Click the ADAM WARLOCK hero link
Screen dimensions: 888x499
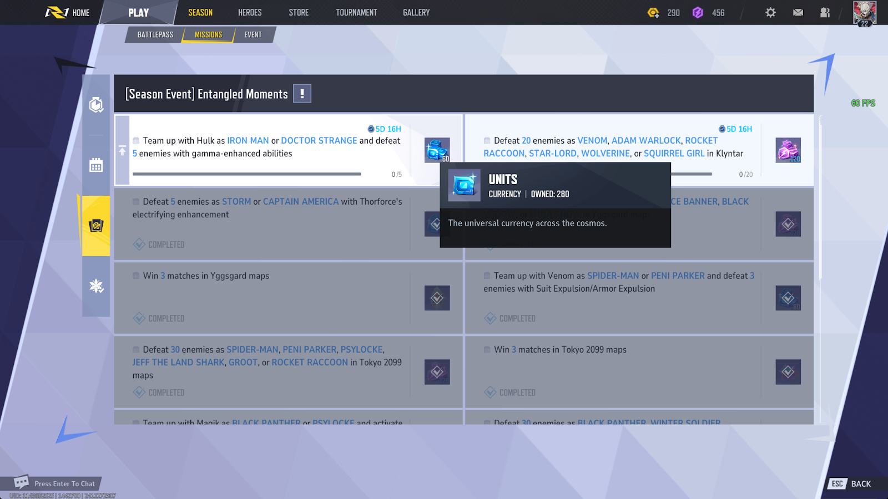(x=646, y=140)
